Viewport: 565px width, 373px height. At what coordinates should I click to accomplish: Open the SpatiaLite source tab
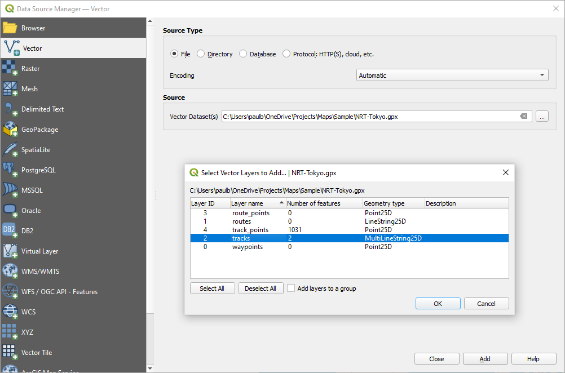point(37,149)
